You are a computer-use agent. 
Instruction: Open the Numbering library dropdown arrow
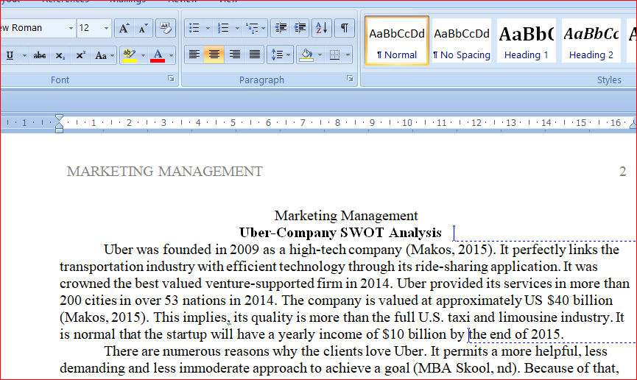tap(237, 28)
